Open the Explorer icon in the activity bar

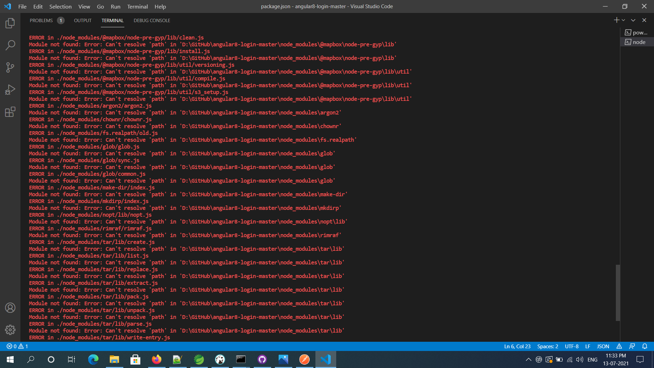pos(10,23)
